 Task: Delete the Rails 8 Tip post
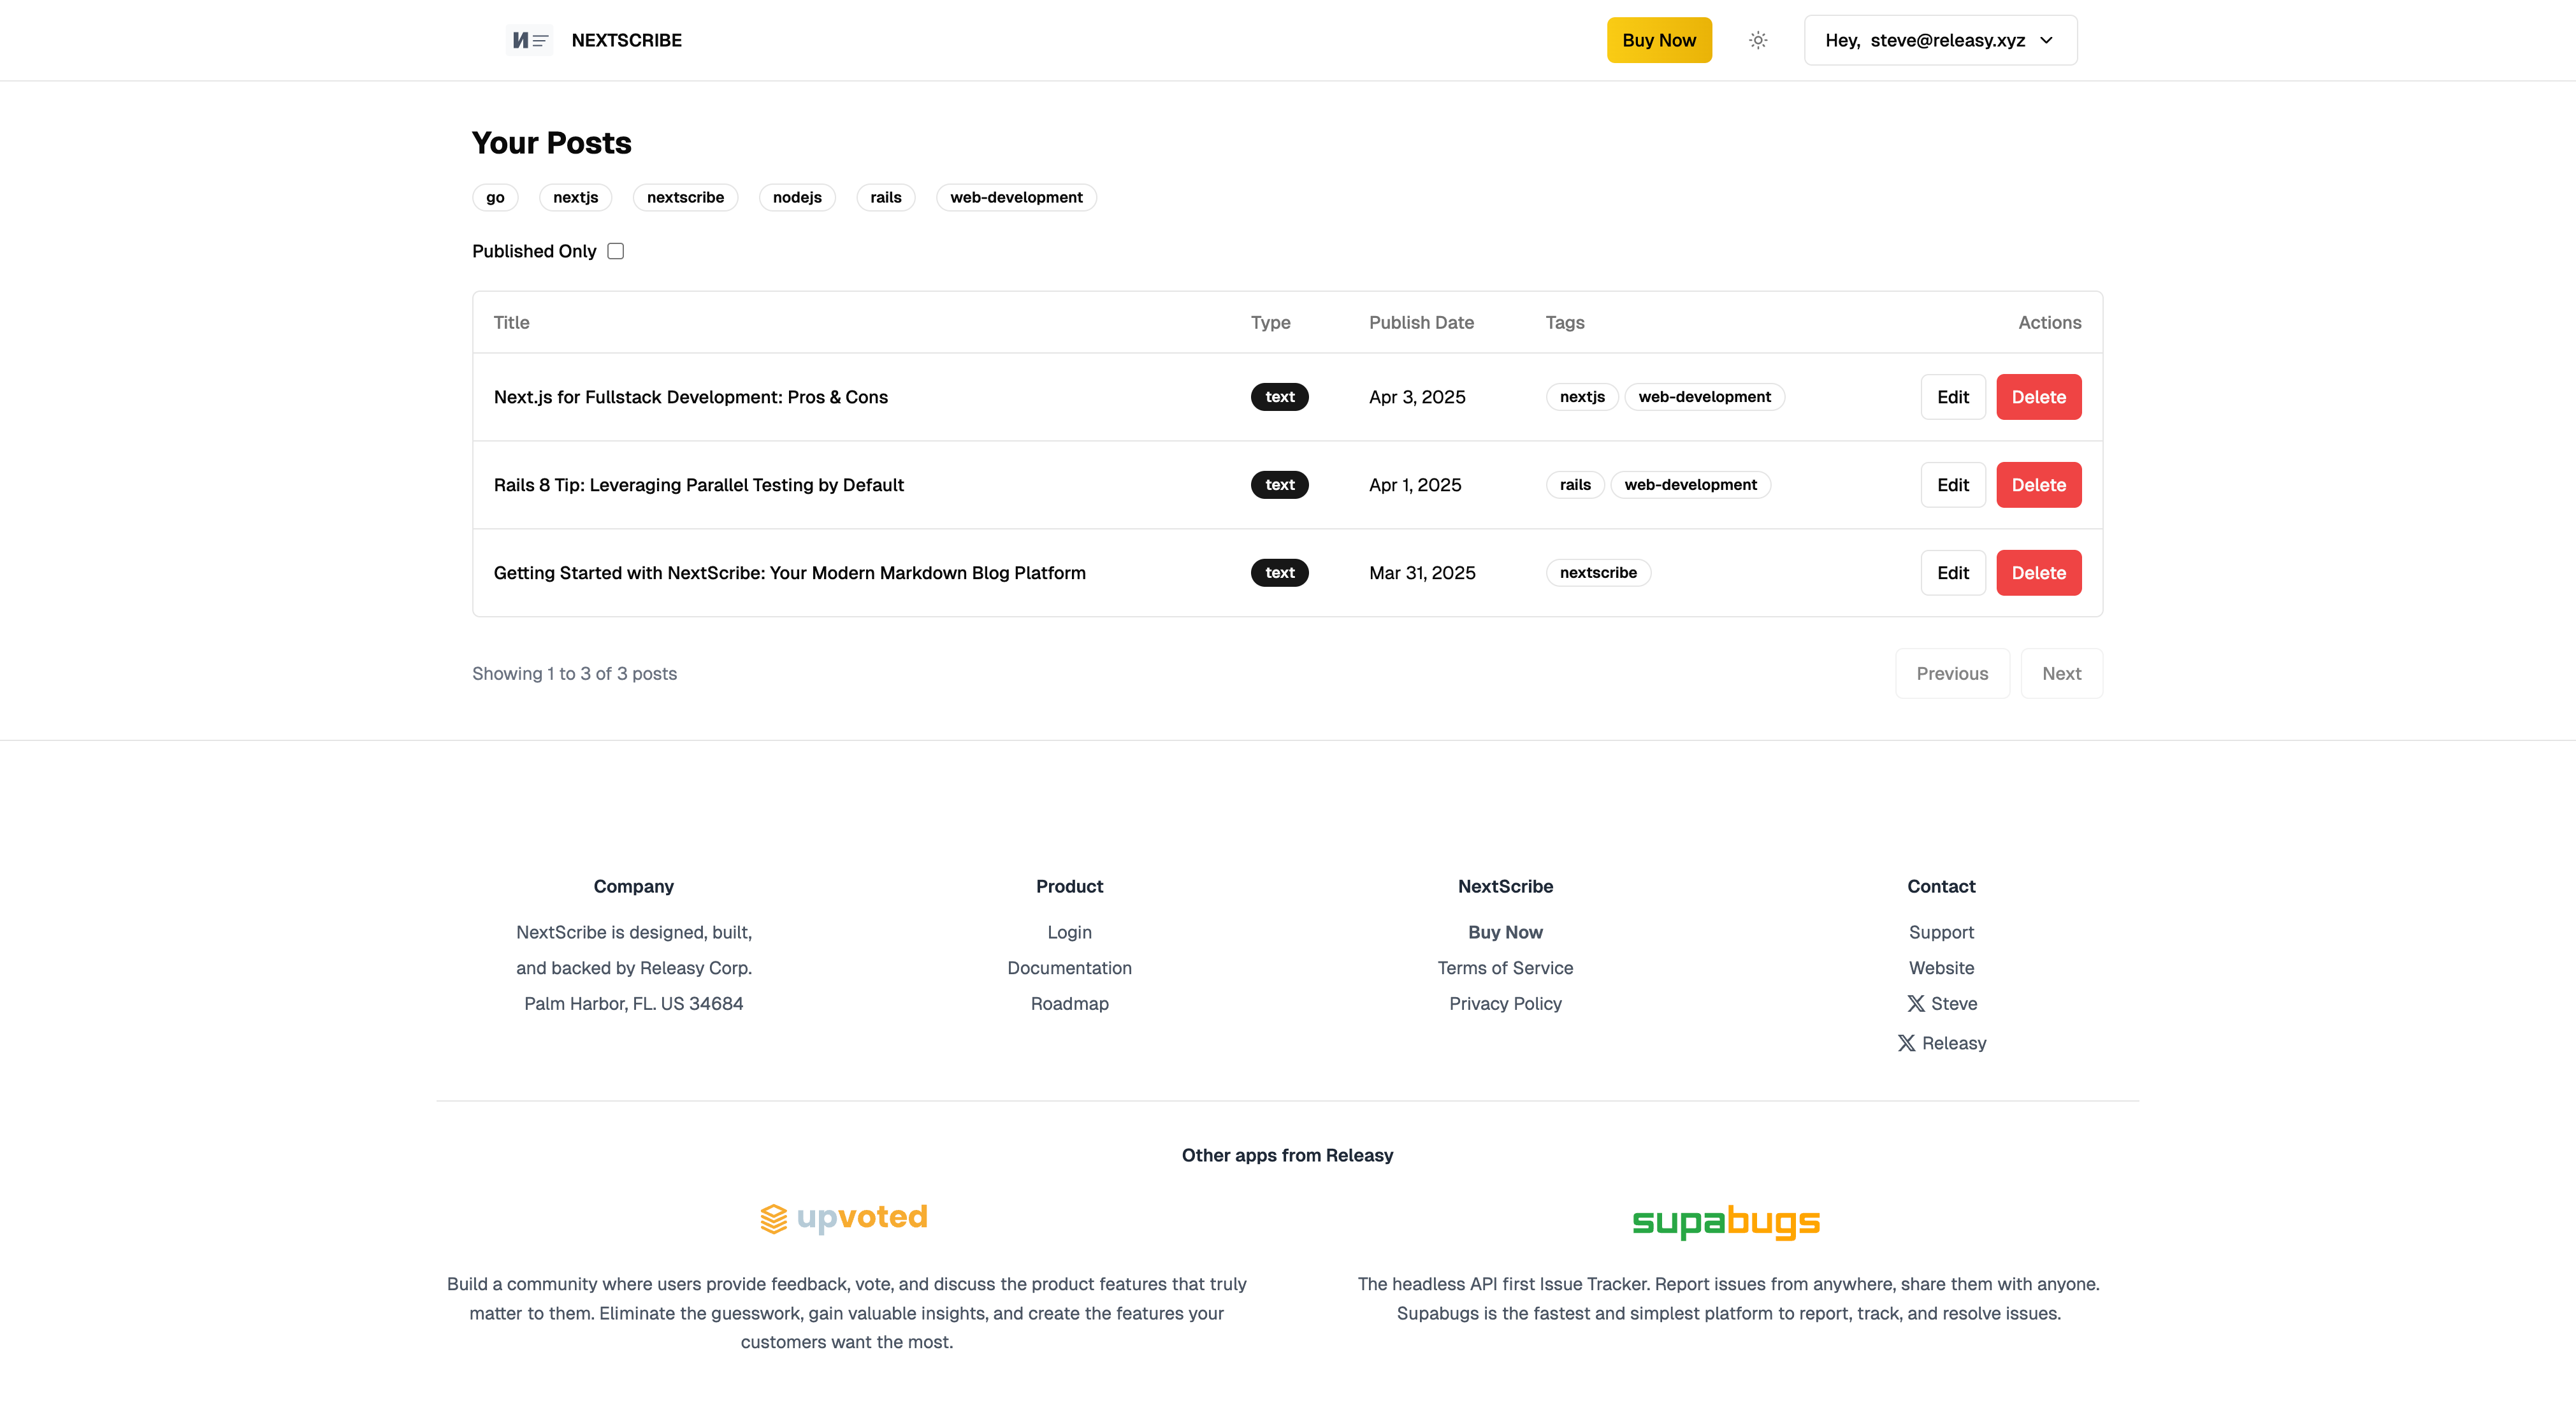2038,485
